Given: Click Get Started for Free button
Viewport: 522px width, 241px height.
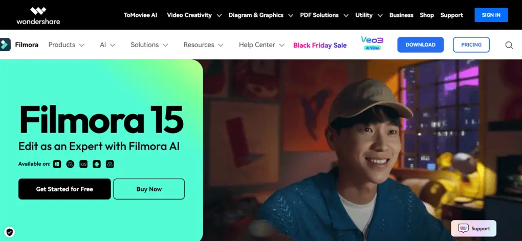Looking at the screenshot, I should [64, 189].
